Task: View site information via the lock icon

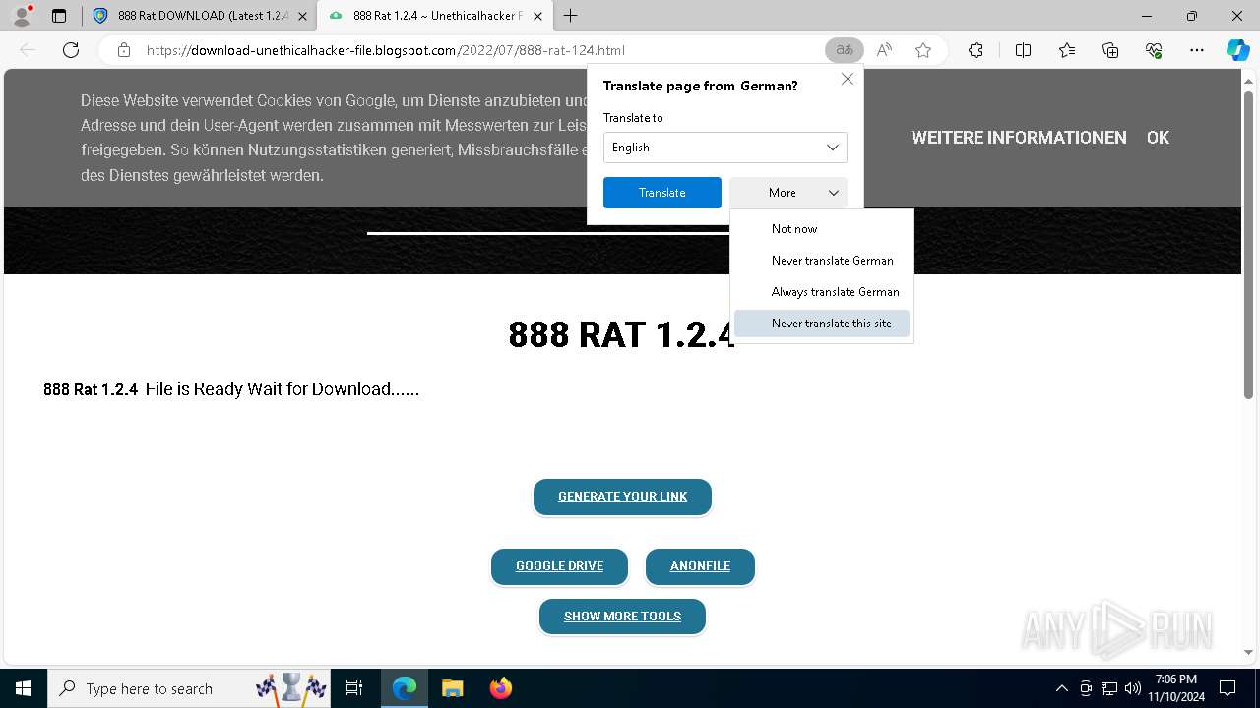Action: point(124,50)
